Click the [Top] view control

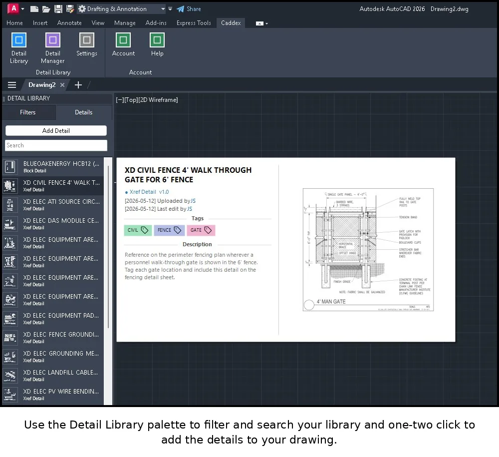point(131,100)
